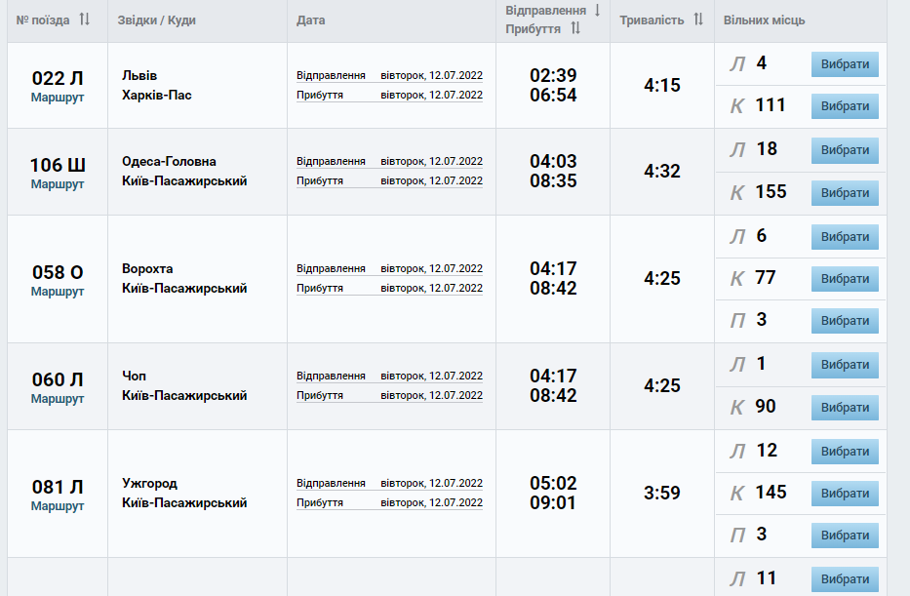
Task: Open Маршрут link for train 106 Ш
Action: pos(58,183)
